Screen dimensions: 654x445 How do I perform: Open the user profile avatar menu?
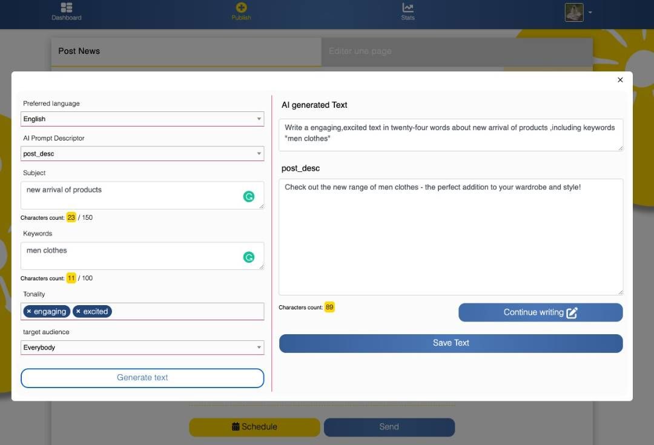(574, 12)
